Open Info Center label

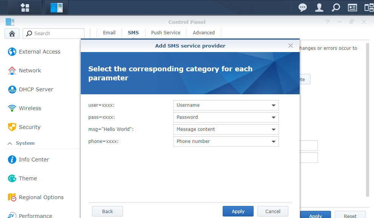34,160
